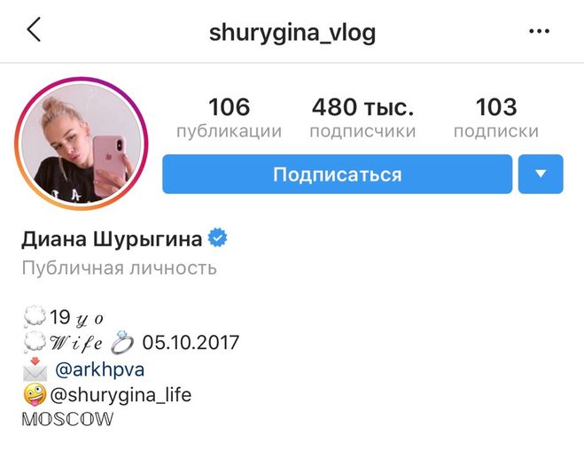This screenshot has width=584, height=458.
Task: Tap the envelope emoji in bio
Action: [35, 369]
